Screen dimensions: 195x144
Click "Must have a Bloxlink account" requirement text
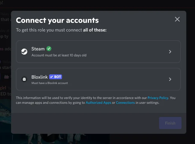point(50,83)
